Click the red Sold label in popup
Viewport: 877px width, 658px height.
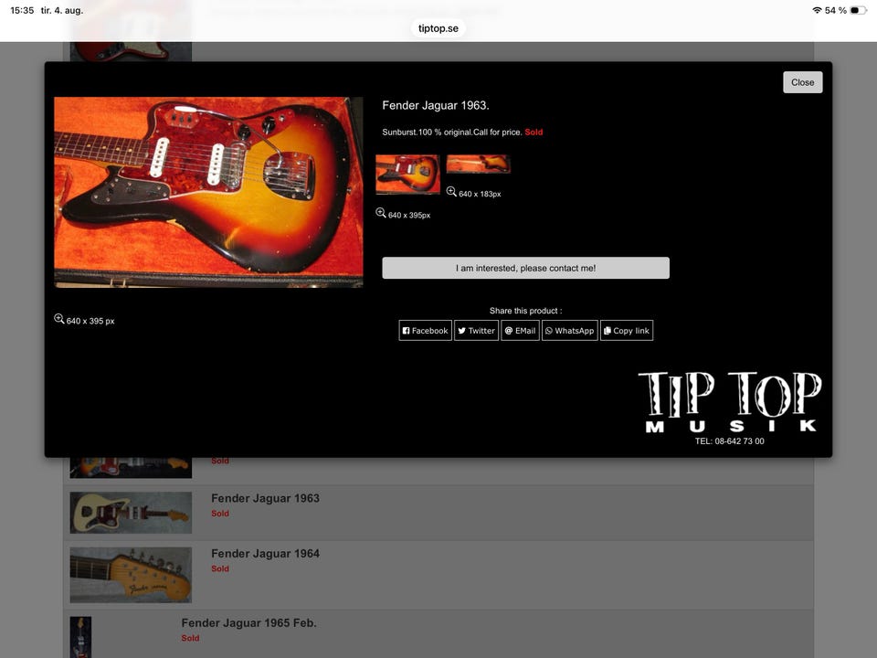[534, 132]
